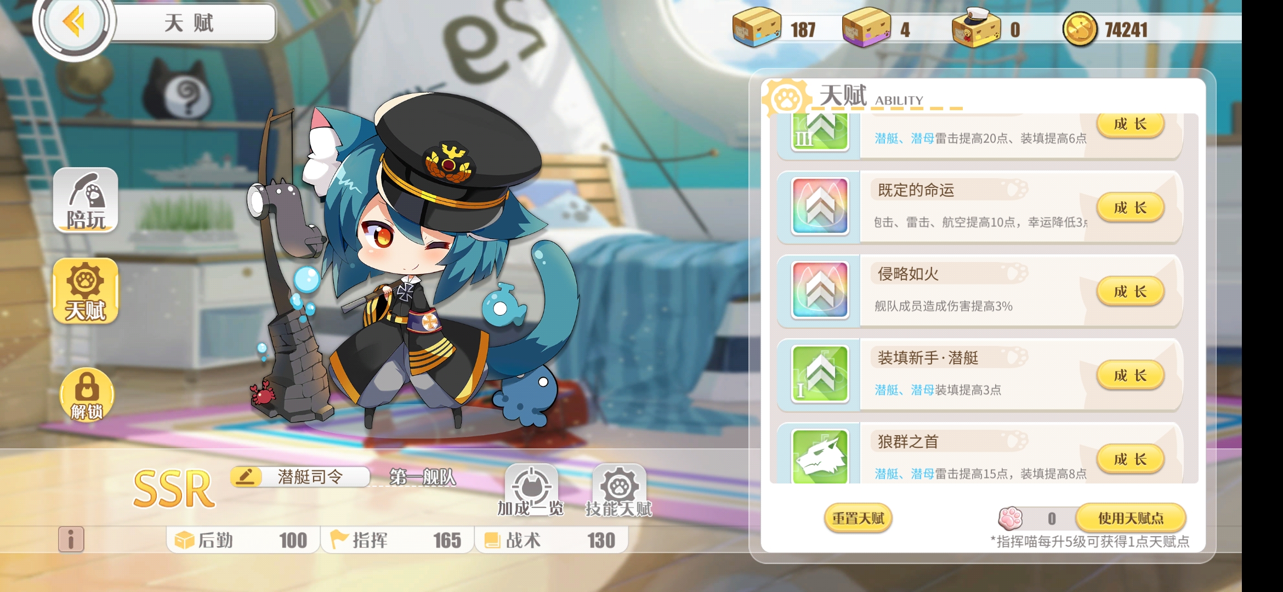1283x592 pixels.
Task: Open 技能天赋 skill talent icon
Action: (x=618, y=491)
